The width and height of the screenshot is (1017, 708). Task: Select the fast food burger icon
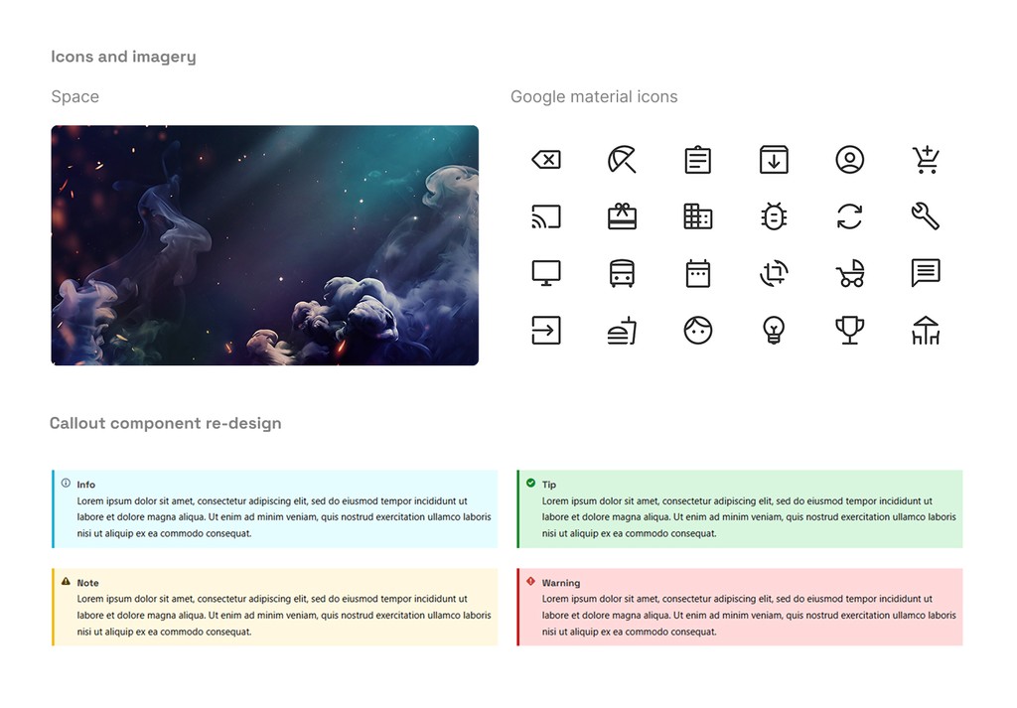pos(622,330)
